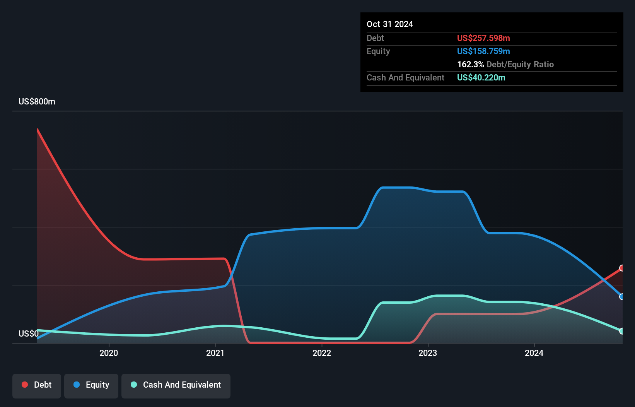Click the teal Cash And Equivalent legend dot
This screenshot has width=635, height=407.
[x=134, y=385]
